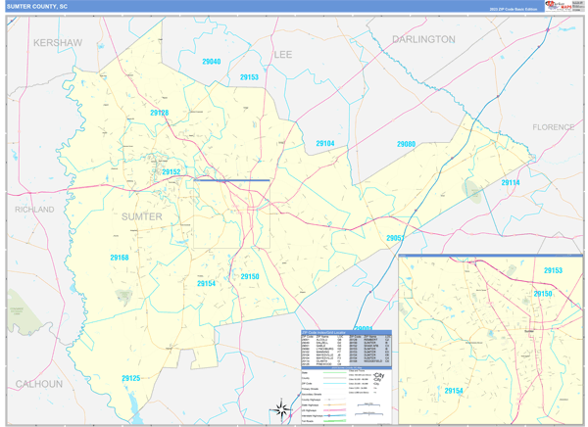Select ZIP code 29168 label
Image resolution: width=588 pixels, height=427 pixels.
(x=120, y=258)
